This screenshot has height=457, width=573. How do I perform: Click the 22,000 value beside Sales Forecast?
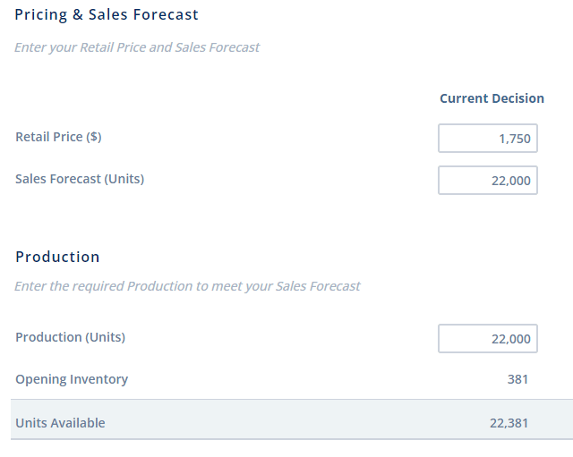point(511,181)
